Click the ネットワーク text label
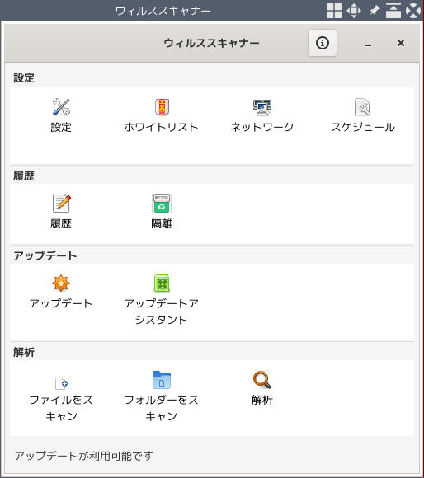The width and height of the screenshot is (424, 478). [x=262, y=127]
